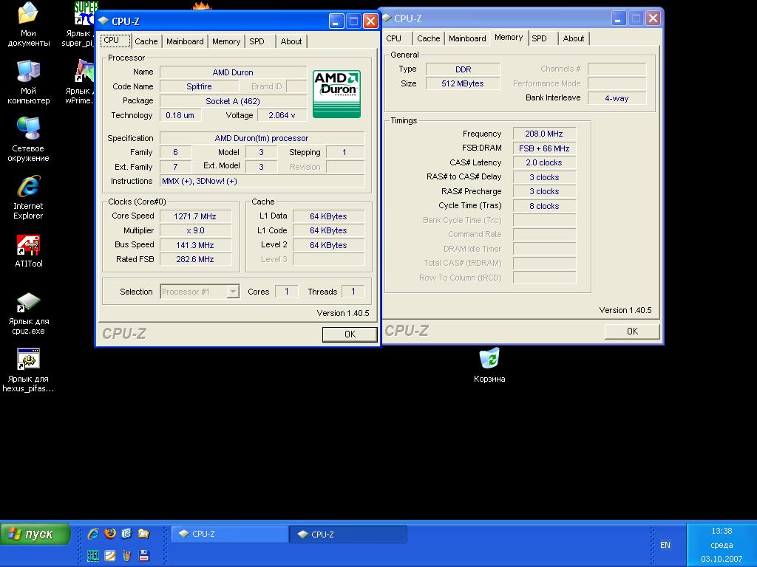Switch to Mainboard tab in right CPU-Z window
Viewport: 757px width, 567px height.
467,38
